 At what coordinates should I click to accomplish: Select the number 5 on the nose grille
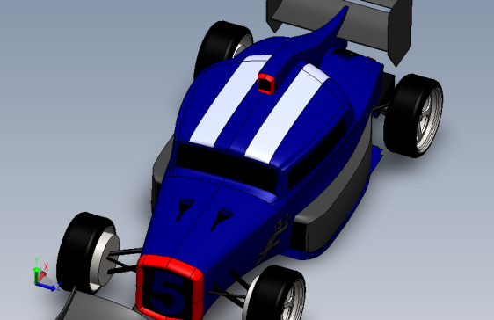tap(168, 293)
